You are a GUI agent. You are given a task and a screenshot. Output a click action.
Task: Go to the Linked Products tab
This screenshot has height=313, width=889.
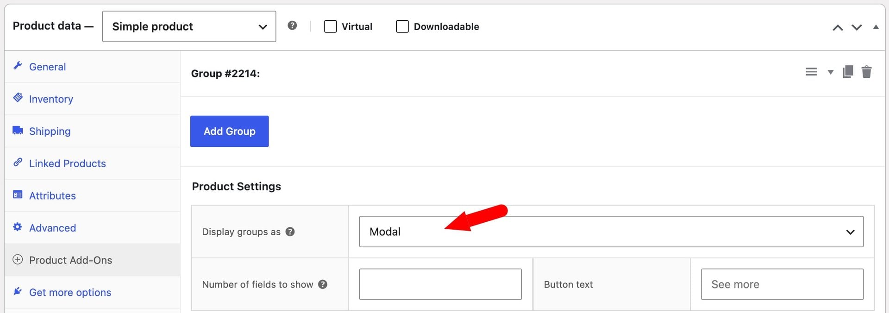tap(92, 163)
